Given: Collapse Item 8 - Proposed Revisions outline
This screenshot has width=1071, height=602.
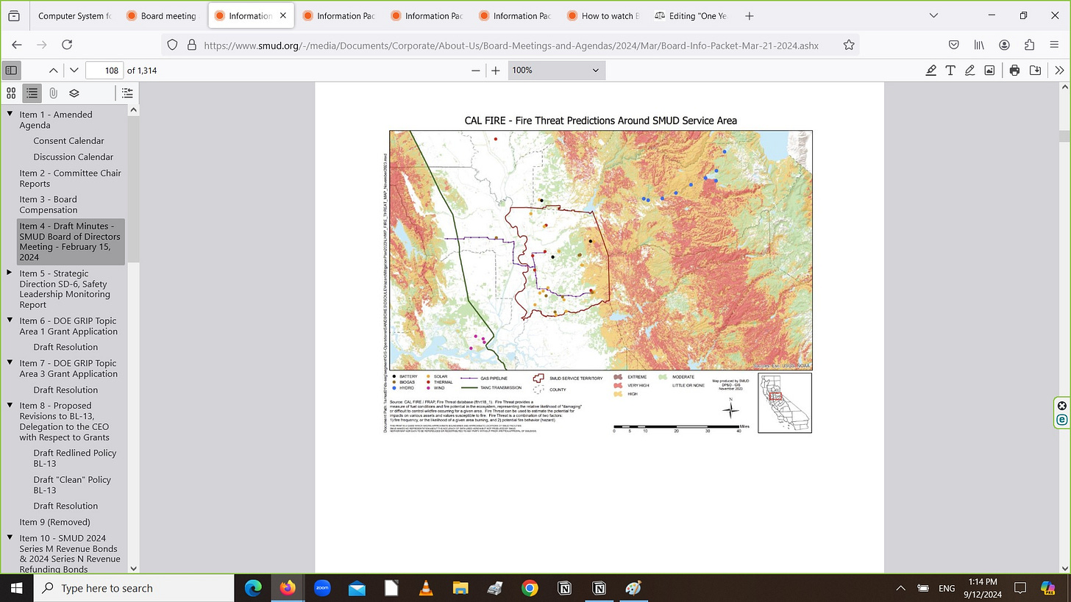Looking at the screenshot, I should (x=10, y=406).
